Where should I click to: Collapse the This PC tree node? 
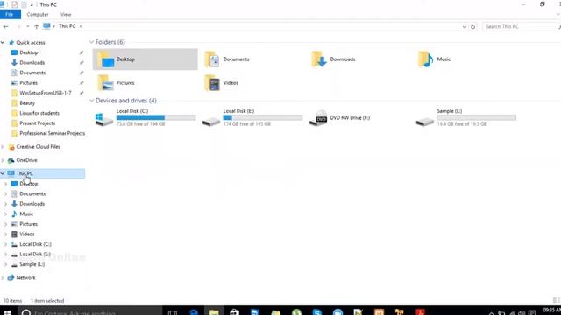[3, 173]
